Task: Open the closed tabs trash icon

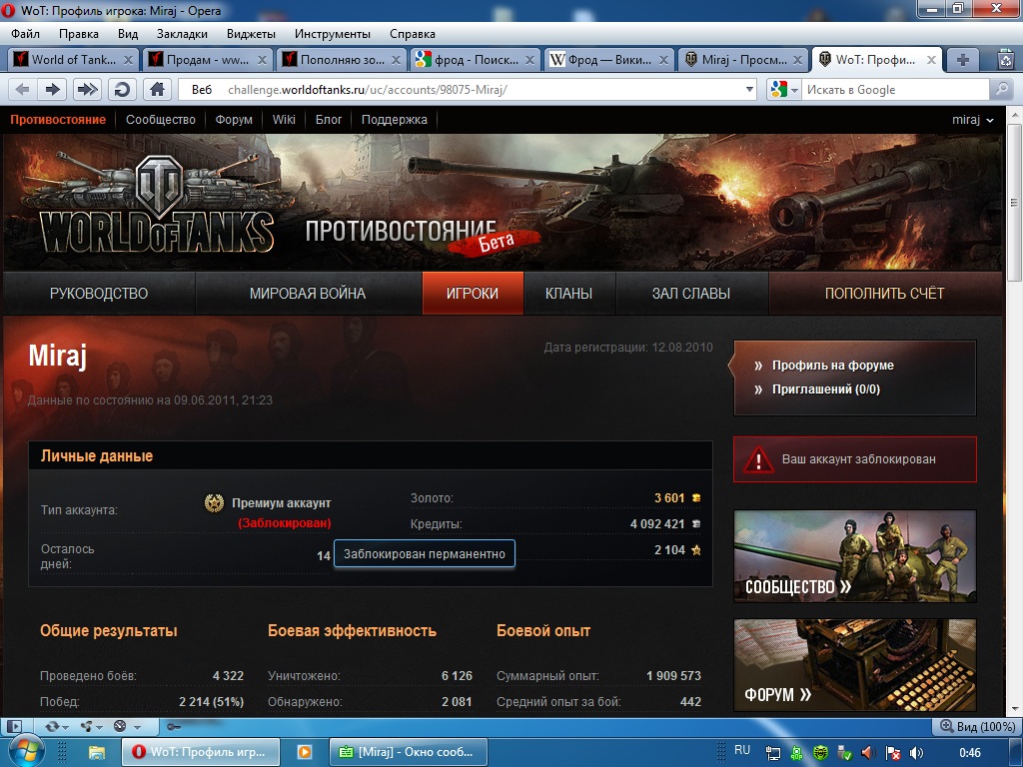Action: coord(1005,60)
